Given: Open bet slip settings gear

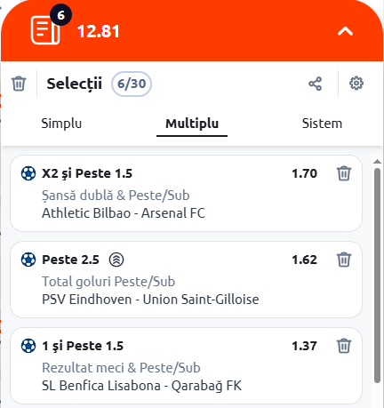Looking at the screenshot, I should point(356,84).
